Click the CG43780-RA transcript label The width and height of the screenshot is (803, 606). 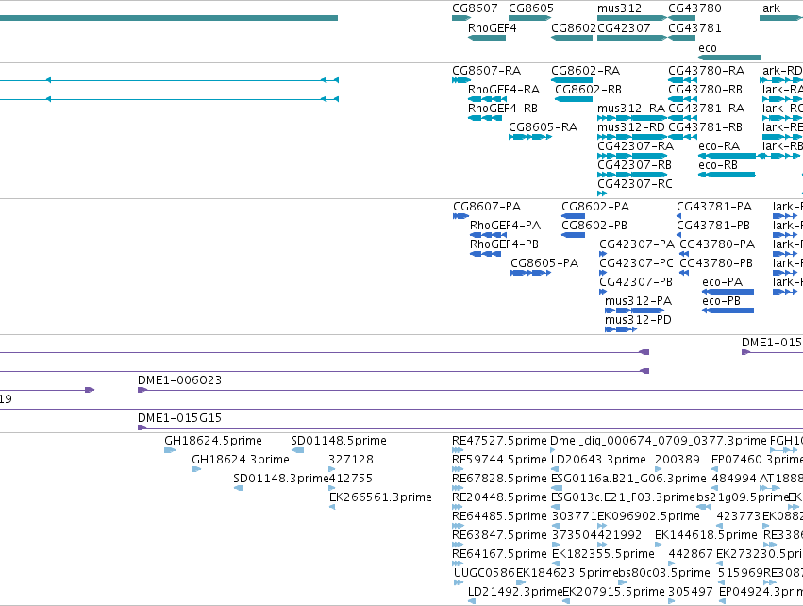pyautogui.click(x=706, y=71)
